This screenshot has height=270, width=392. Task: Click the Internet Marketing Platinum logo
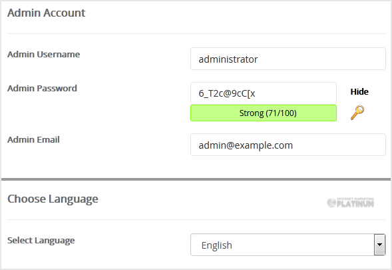[x=351, y=203]
